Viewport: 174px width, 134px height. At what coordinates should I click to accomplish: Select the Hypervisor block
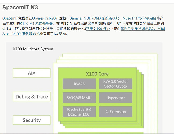[115, 98]
